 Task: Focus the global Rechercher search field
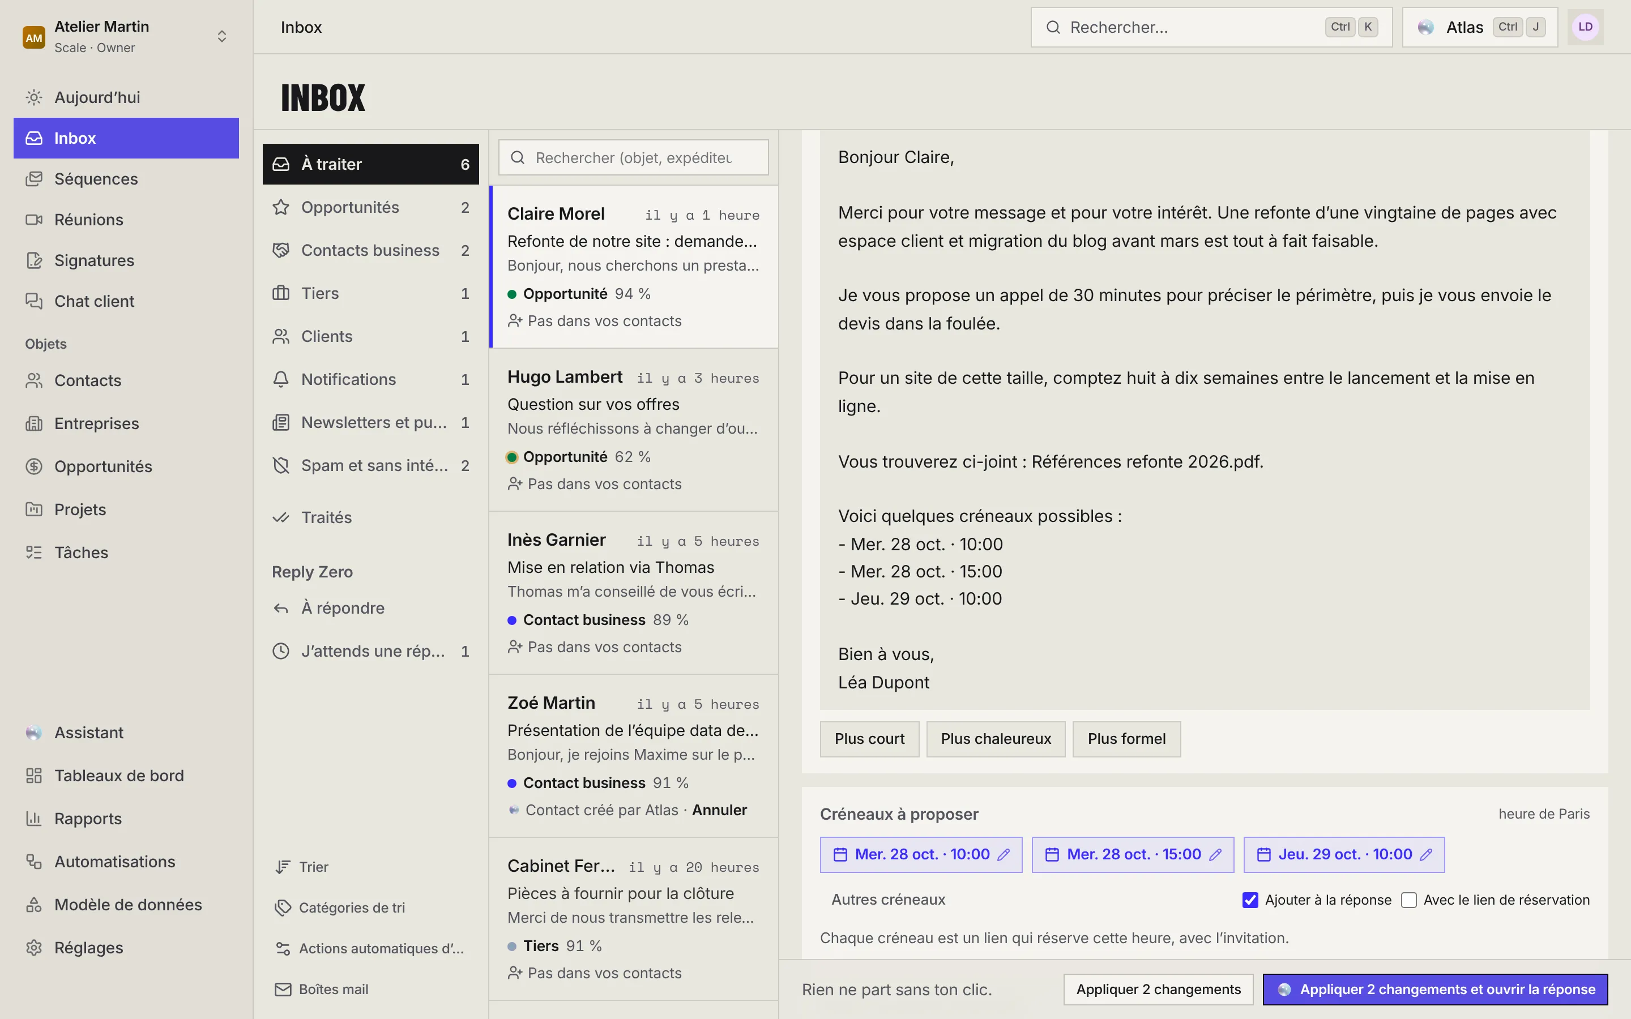pos(1211,27)
